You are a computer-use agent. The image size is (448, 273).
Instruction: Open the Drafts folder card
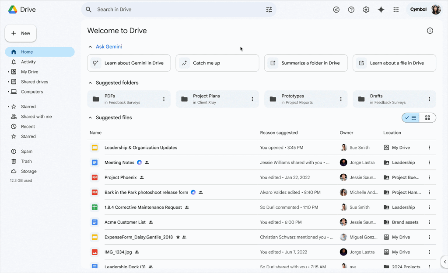click(x=394, y=99)
